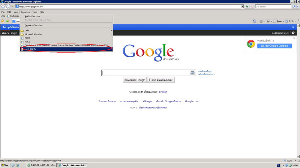Click the Internet Explorer quick launch icon
Screen dimensions: 300x168
pyautogui.click(x=18, y=165)
